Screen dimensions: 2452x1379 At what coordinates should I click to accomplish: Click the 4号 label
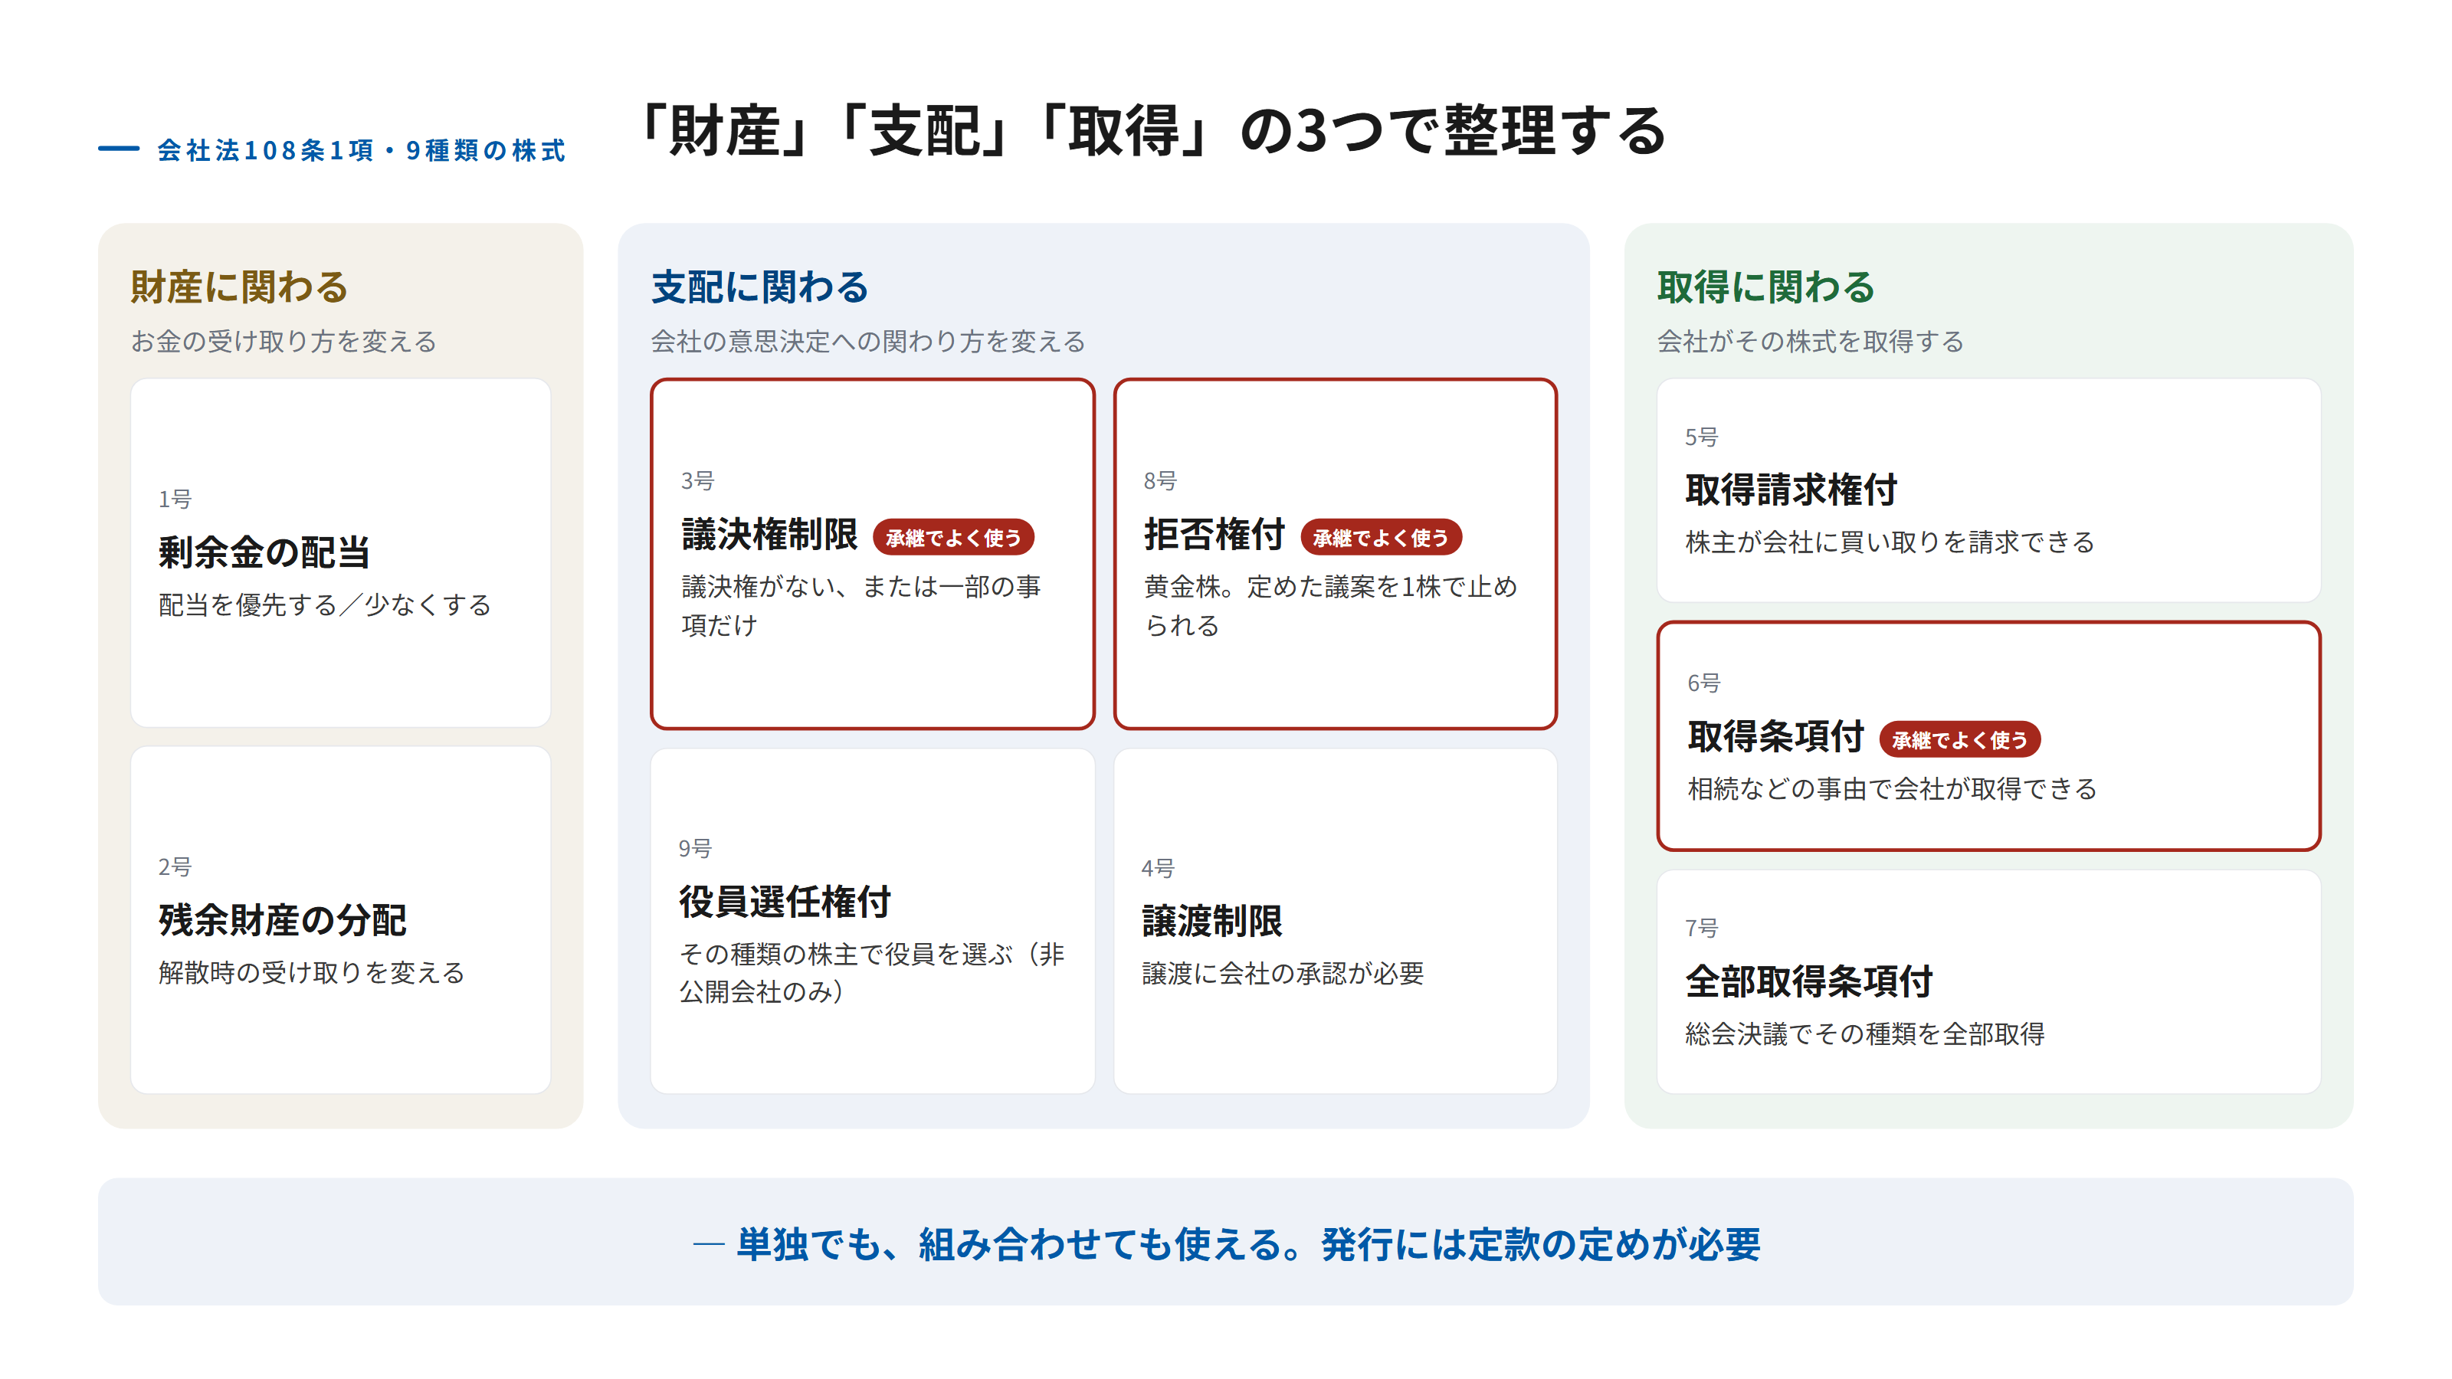point(1159,868)
